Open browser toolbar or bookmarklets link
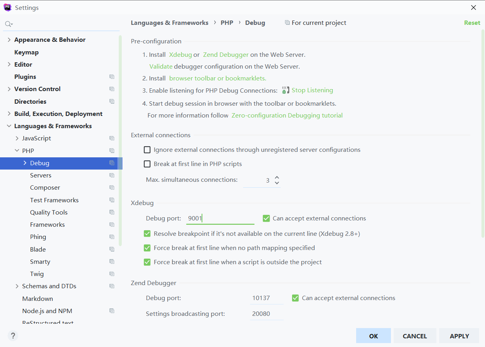This screenshot has width=485, height=347. 218,78
